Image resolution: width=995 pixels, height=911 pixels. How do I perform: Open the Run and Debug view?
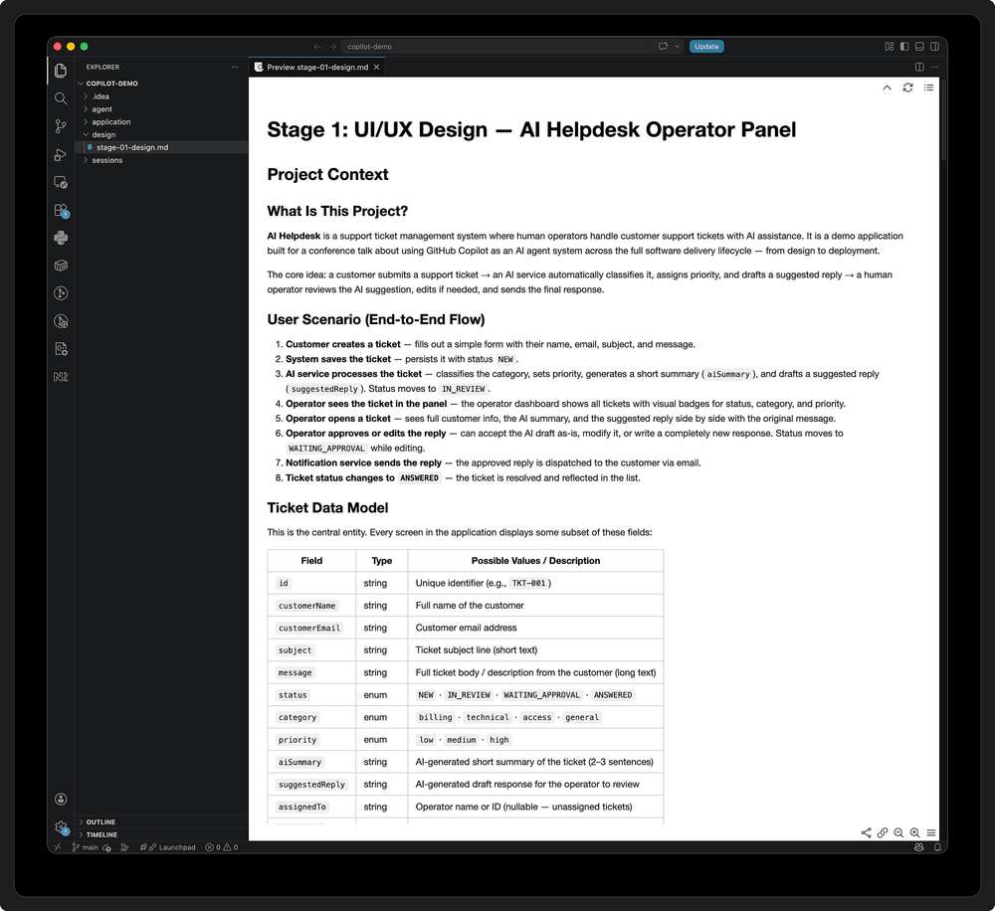click(61, 154)
